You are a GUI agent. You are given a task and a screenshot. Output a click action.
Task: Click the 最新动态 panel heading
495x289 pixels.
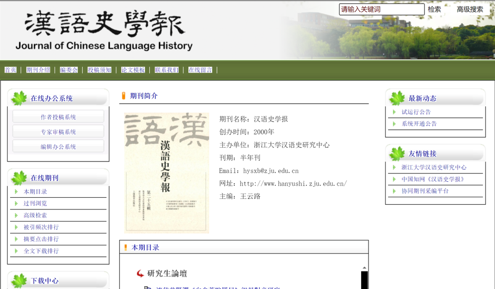[423, 98]
